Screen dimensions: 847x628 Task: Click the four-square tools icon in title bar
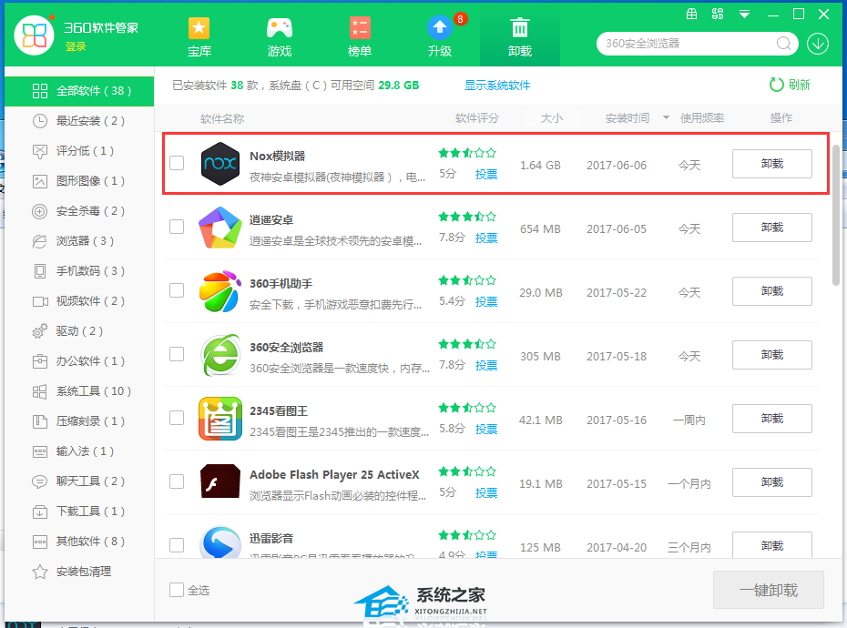(x=718, y=14)
